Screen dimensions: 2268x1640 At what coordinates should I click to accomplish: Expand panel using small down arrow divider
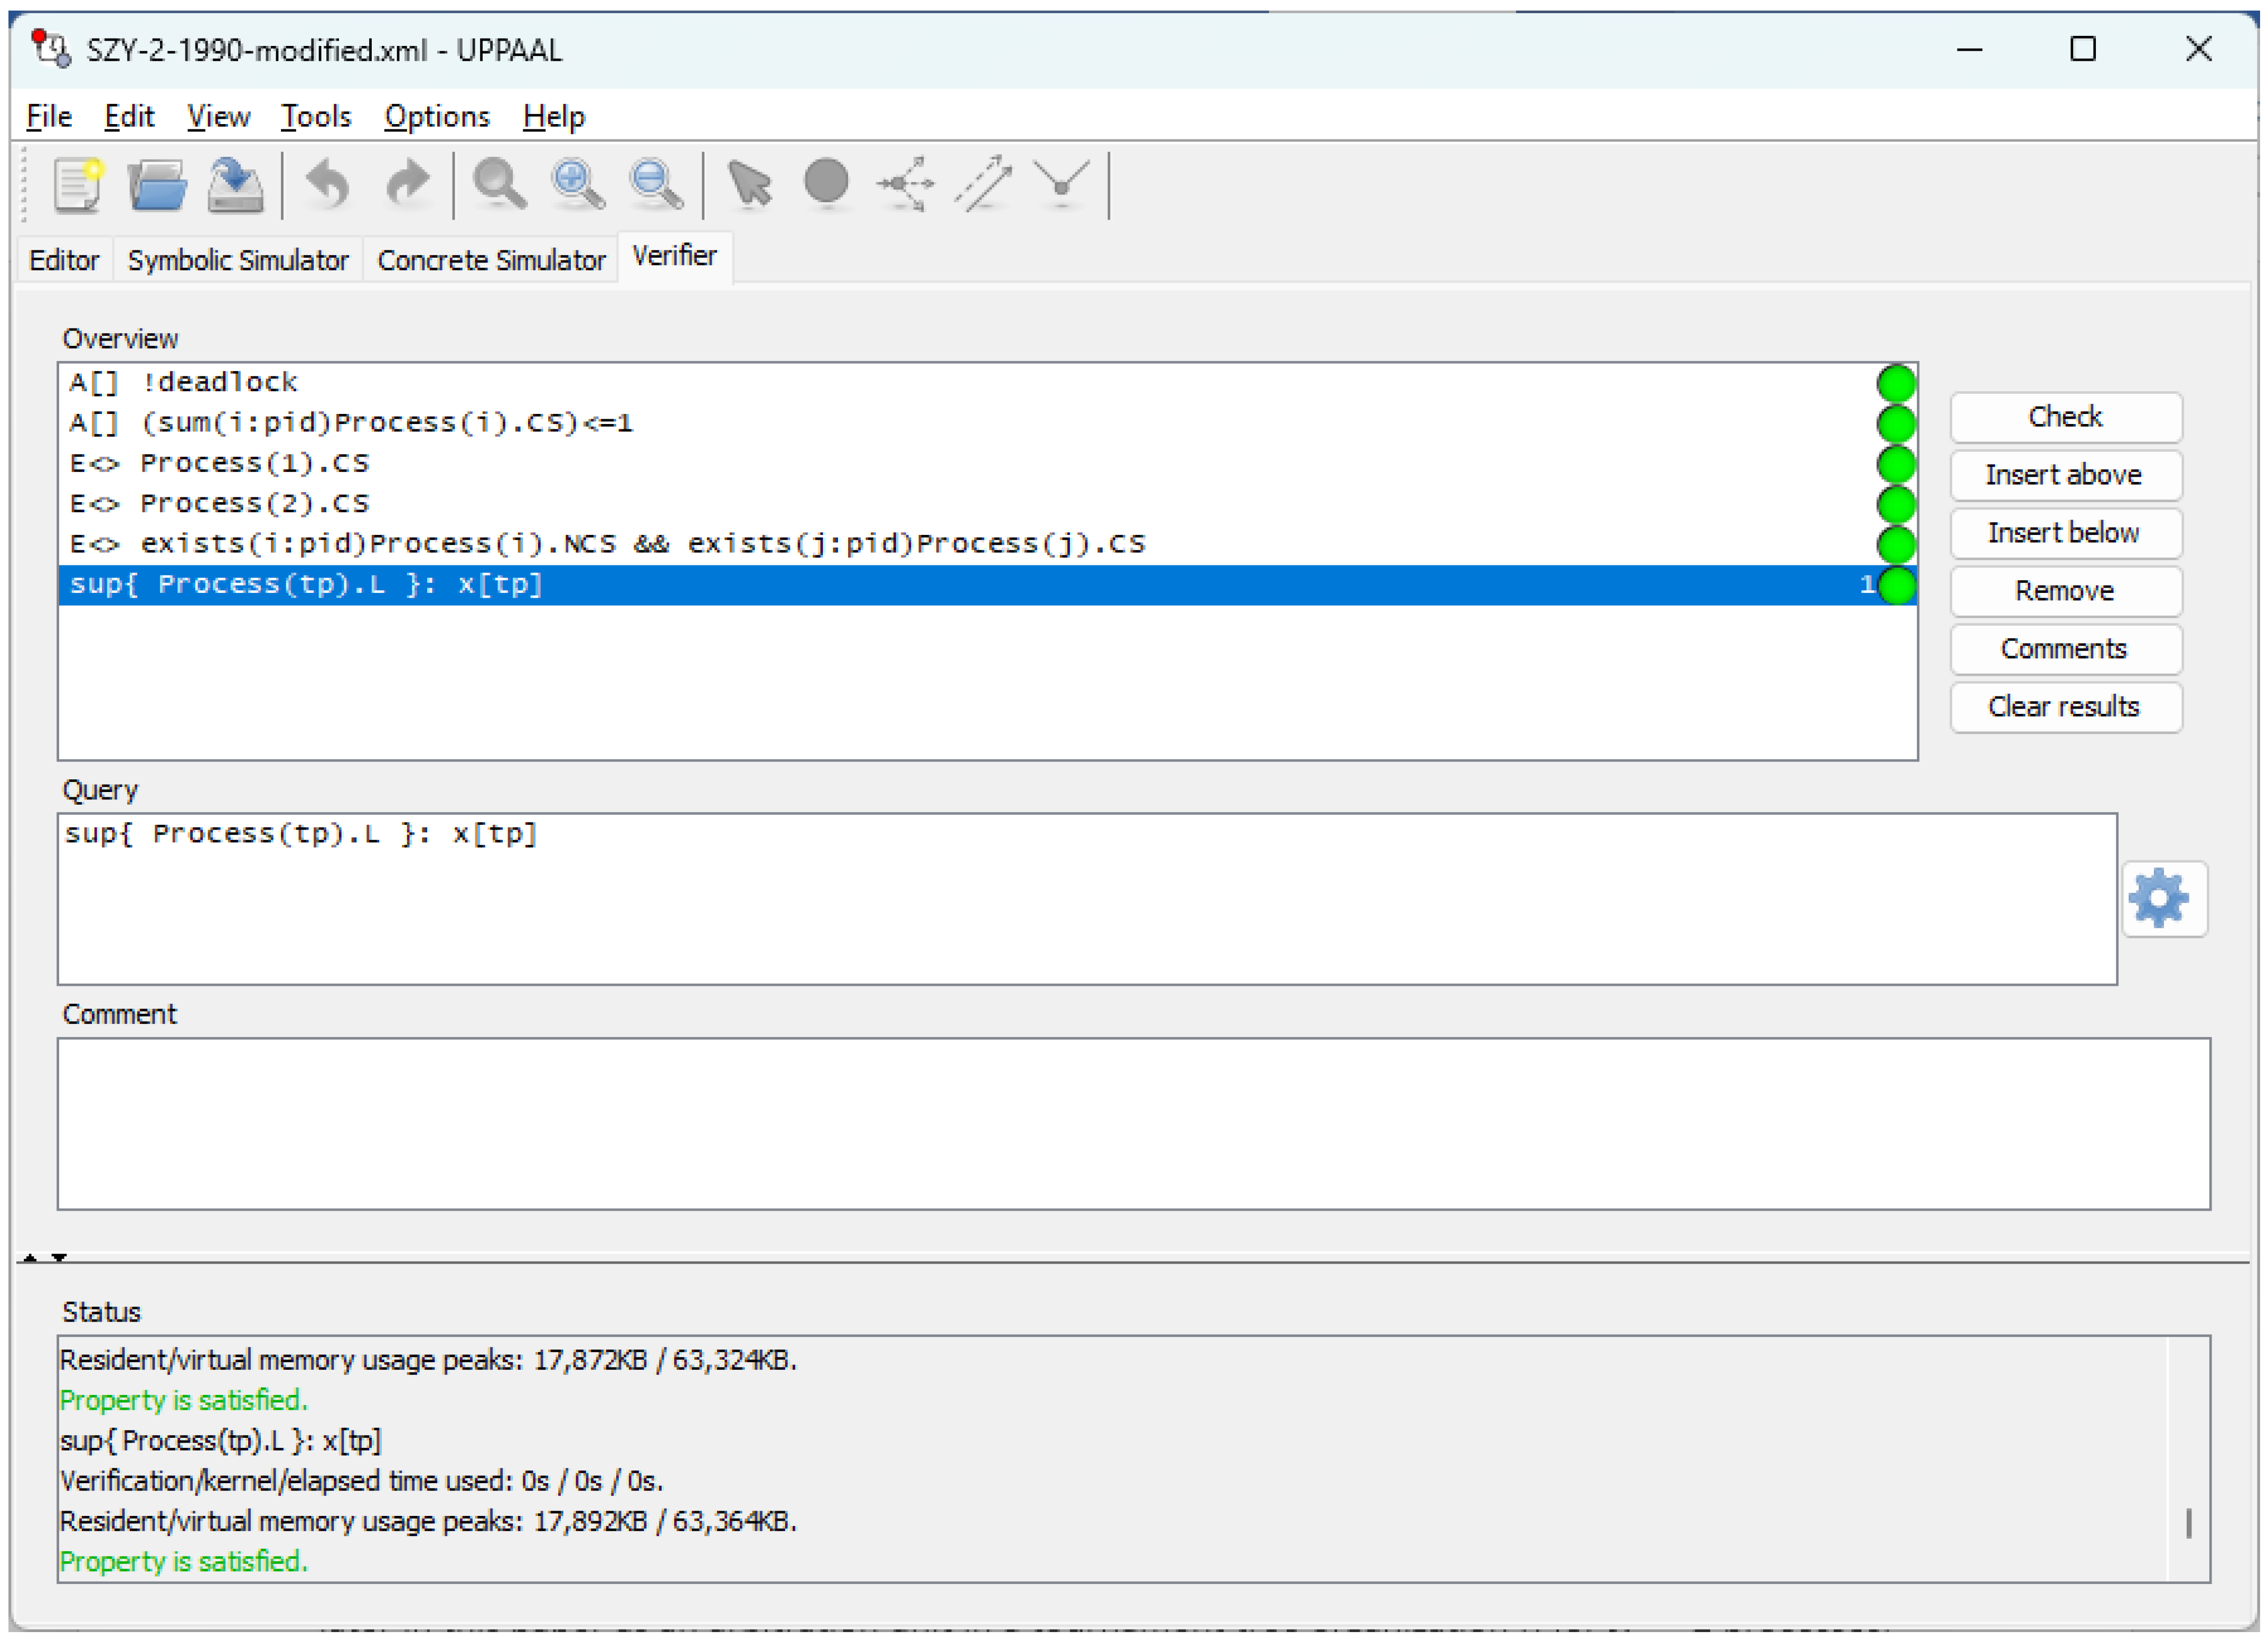click(60, 1258)
